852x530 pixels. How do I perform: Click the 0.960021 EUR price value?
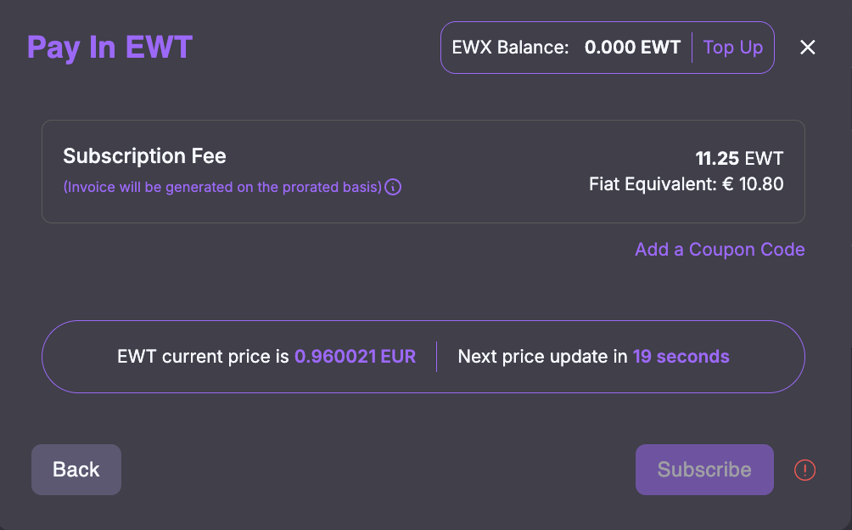pos(355,357)
